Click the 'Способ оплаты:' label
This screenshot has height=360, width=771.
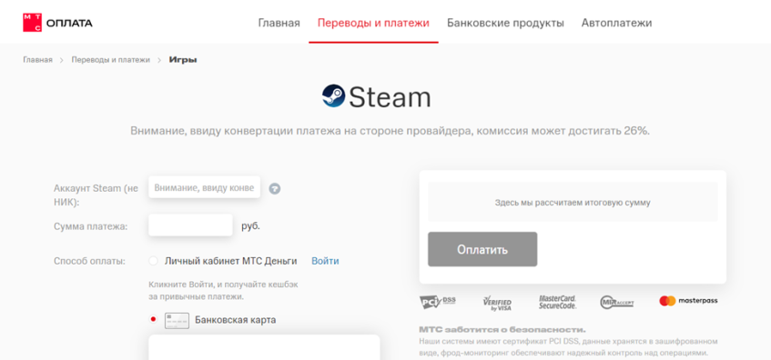point(89,261)
